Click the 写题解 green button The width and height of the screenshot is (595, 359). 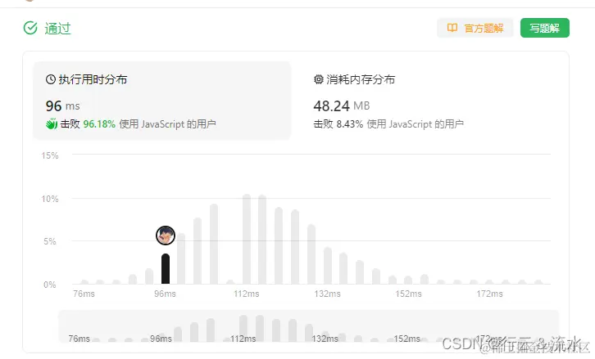(x=544, y=28)
